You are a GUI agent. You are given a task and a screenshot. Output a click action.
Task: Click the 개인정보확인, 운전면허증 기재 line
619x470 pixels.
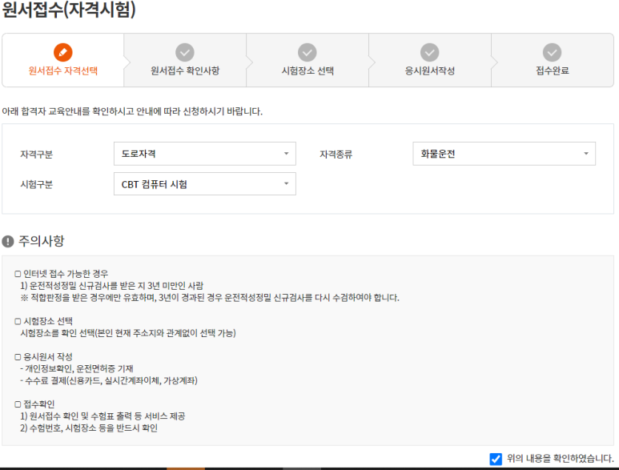pyautogui.click(x=77, y=368)
